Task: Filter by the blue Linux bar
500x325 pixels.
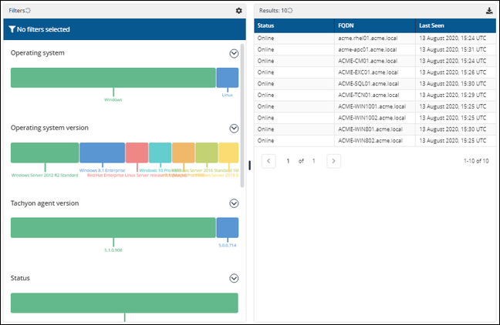Action: pyautogui.click(x=227, y=78)
